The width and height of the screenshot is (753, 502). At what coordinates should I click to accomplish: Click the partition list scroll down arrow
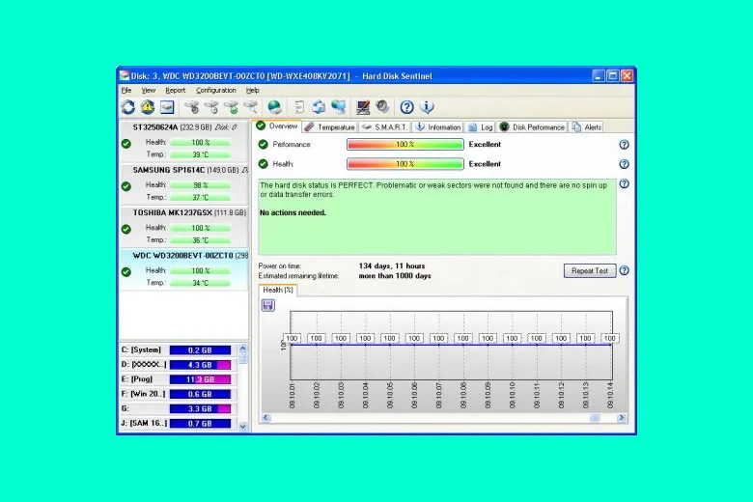[242, 425]
